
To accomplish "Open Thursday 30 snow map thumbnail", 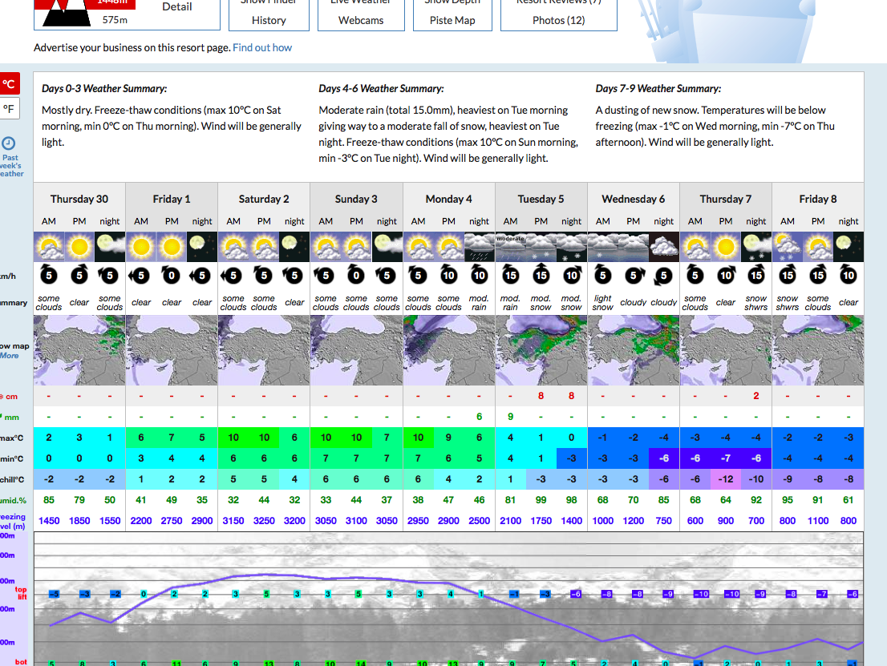I will tap(79, 350).
